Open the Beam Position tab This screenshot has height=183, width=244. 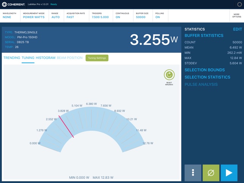70,58
